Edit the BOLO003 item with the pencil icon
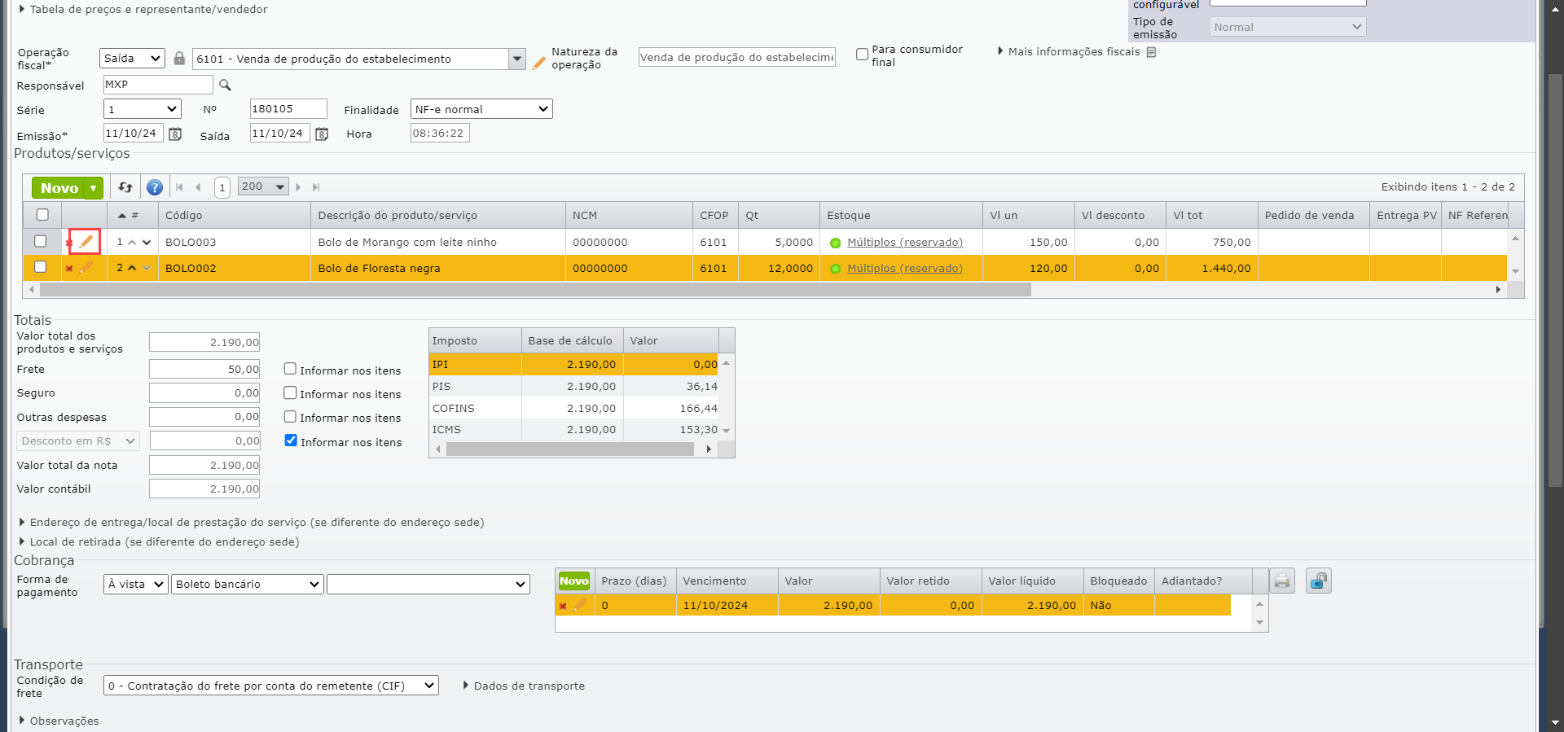The width and height of the screenshot is (1564, 732). pyautogui.click(x=86, y=242)
